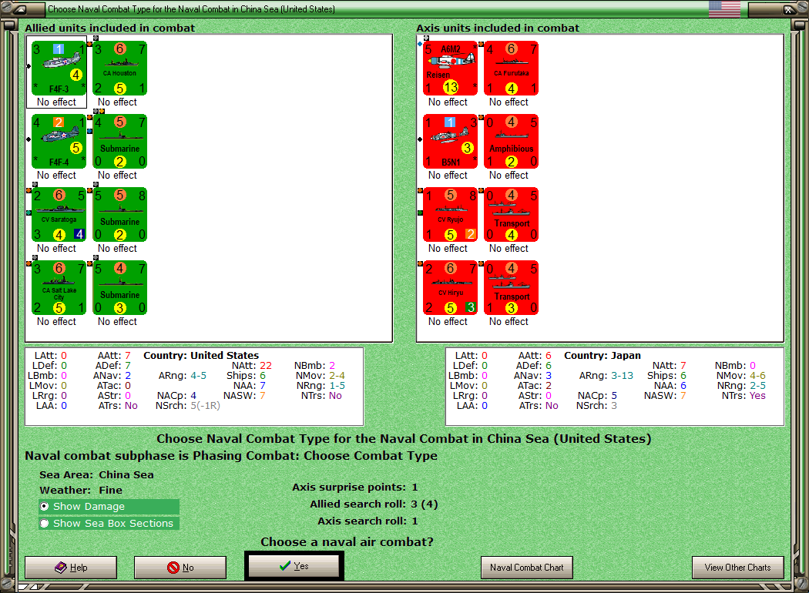Click the Japan NMov value 4-6
809x593 pixels.
pos(757,375)
